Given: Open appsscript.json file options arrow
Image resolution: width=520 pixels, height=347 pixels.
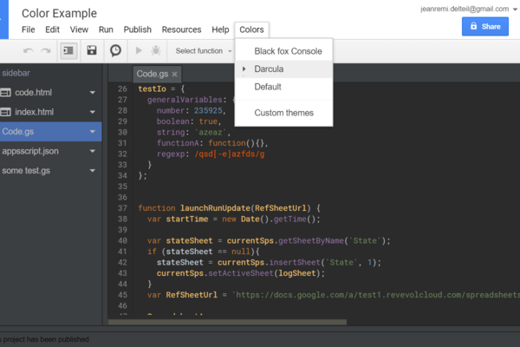Looking at the screenshot, I should coord(92,151).
